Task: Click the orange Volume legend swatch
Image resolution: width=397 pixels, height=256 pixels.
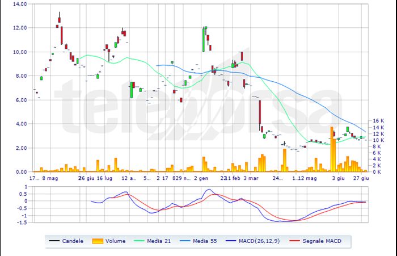Action: [x=98, y=241]
